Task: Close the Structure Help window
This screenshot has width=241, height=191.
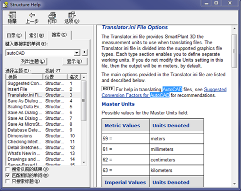Action: [230, 3]
